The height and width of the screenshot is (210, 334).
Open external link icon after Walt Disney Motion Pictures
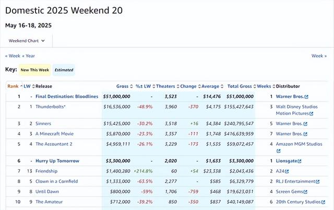311,113
